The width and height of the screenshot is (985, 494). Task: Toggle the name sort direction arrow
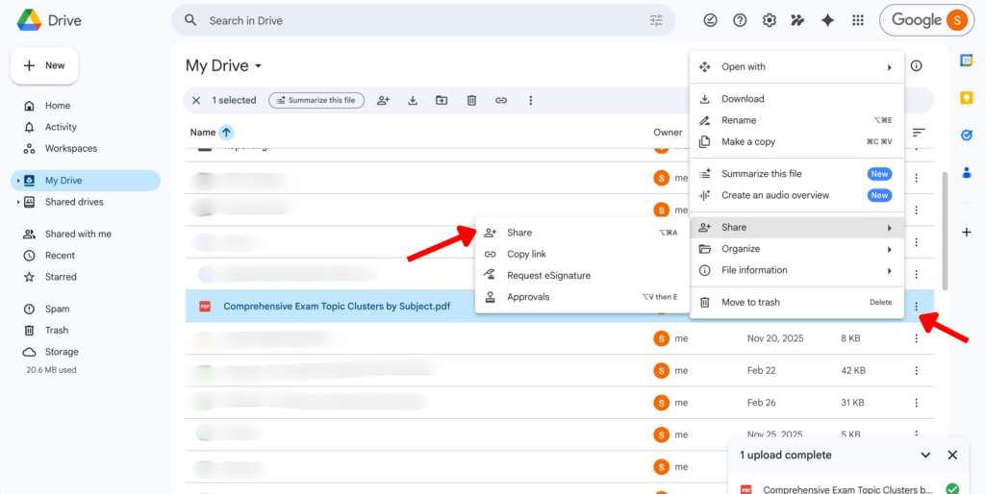coord(227,133)
